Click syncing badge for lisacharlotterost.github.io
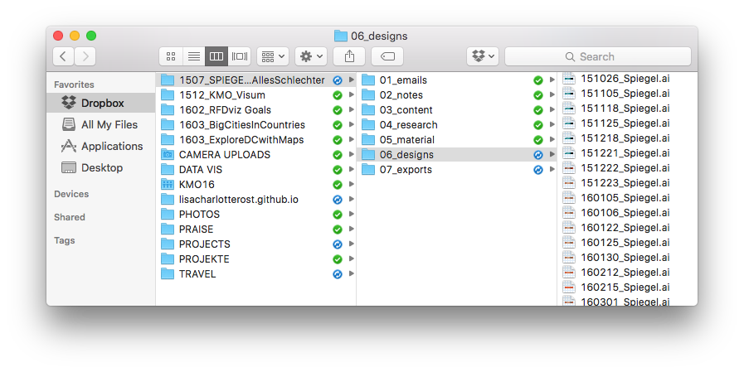This screenshot has height=372, width=744. 338,200
